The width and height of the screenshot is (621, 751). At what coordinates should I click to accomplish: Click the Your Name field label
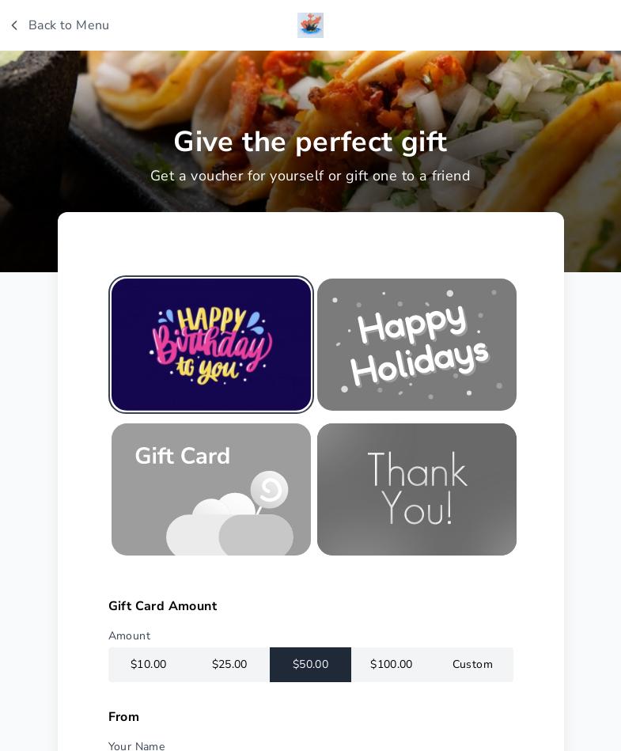(x=136, y=745)
